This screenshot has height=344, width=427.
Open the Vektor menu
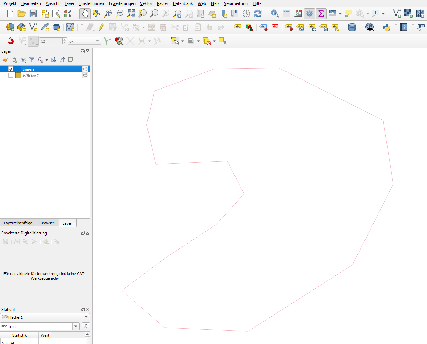(146, 3)
